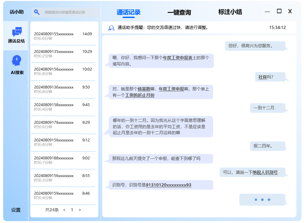Open the AI搜索 head icon
The width and height of the screenshot is (304, 223).
(17, 60)
